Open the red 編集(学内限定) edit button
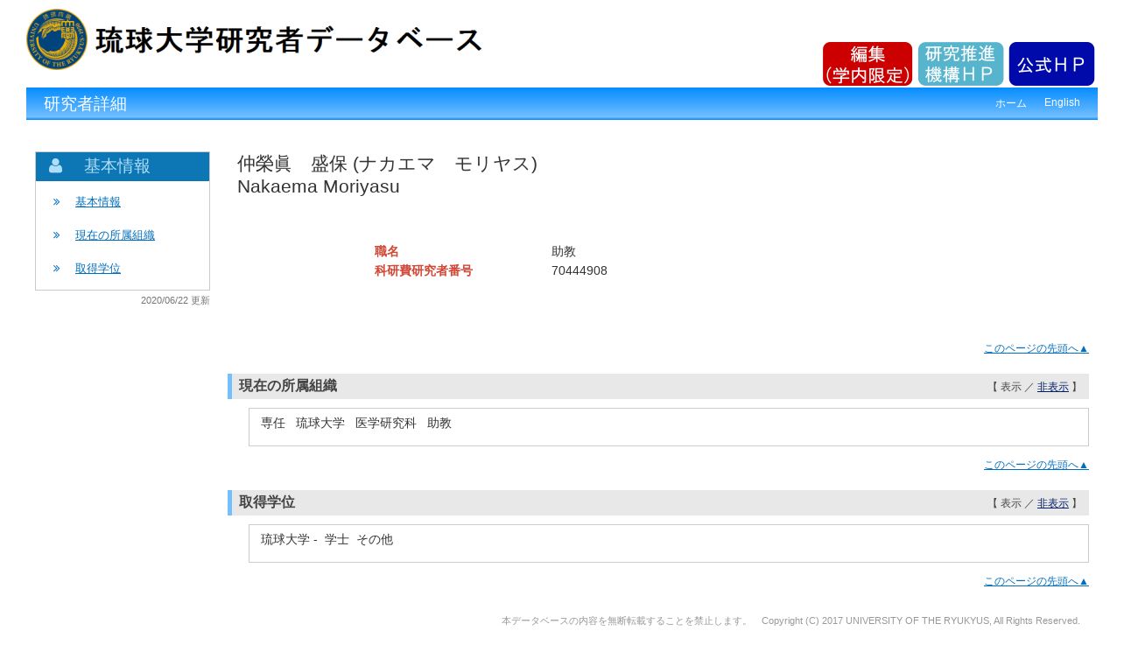This screenshot has height=645, width=1124. (x=868, y=64)
